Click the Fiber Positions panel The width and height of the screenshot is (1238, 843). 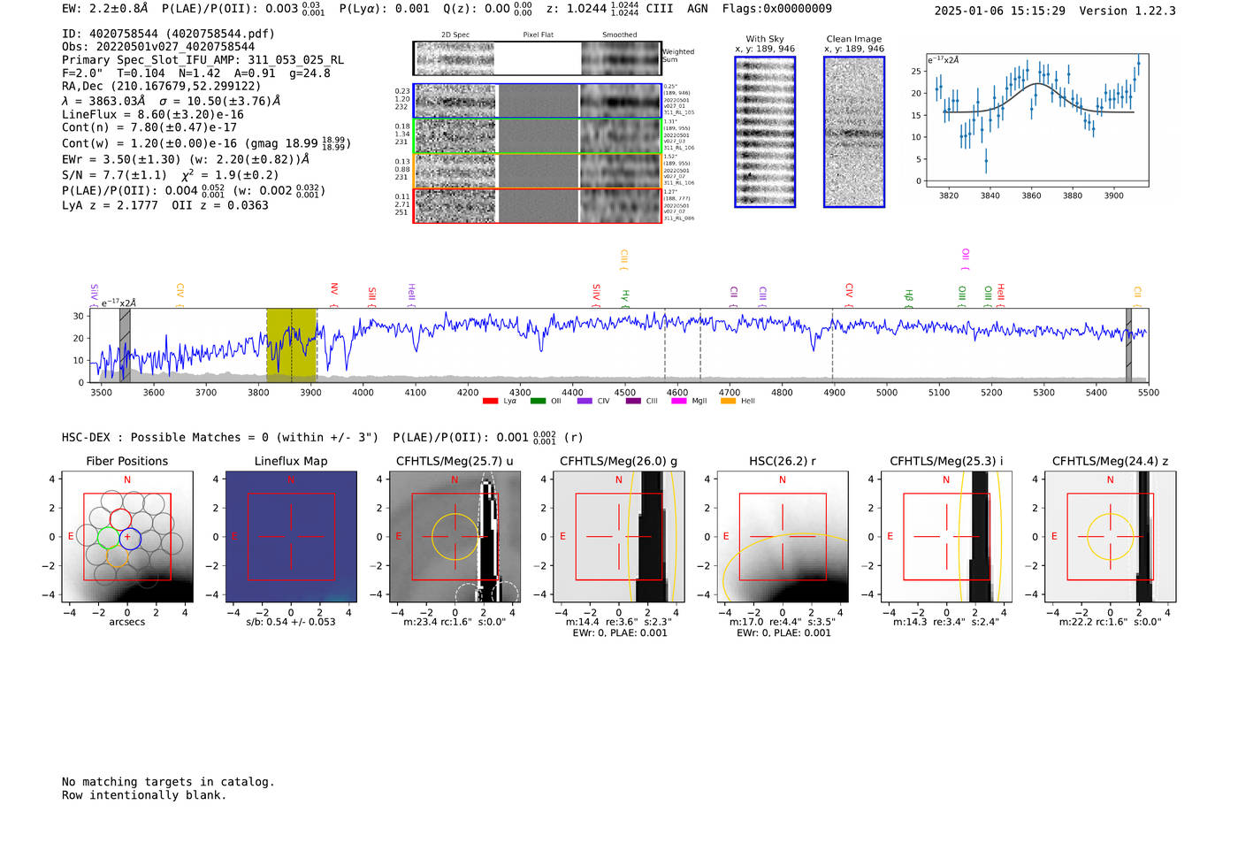click(127, 537)
